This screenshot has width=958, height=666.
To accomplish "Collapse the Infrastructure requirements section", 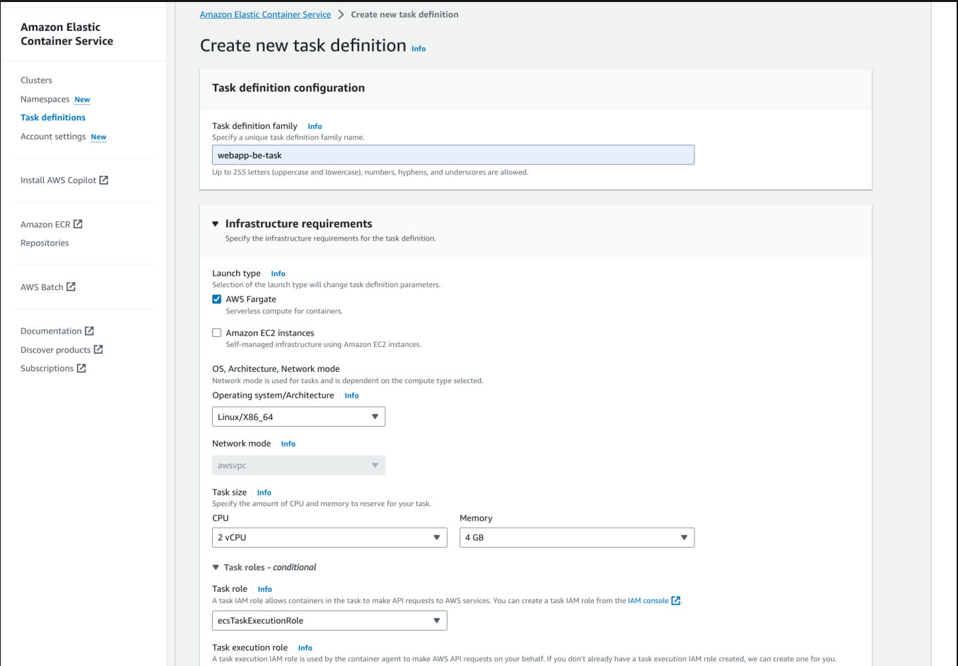I will (215, 224).
